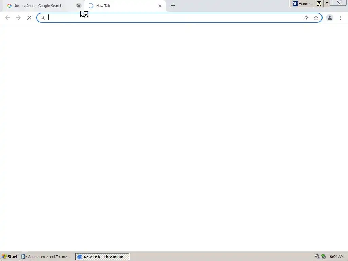Open the profile avatar menu

click(330, 18)
